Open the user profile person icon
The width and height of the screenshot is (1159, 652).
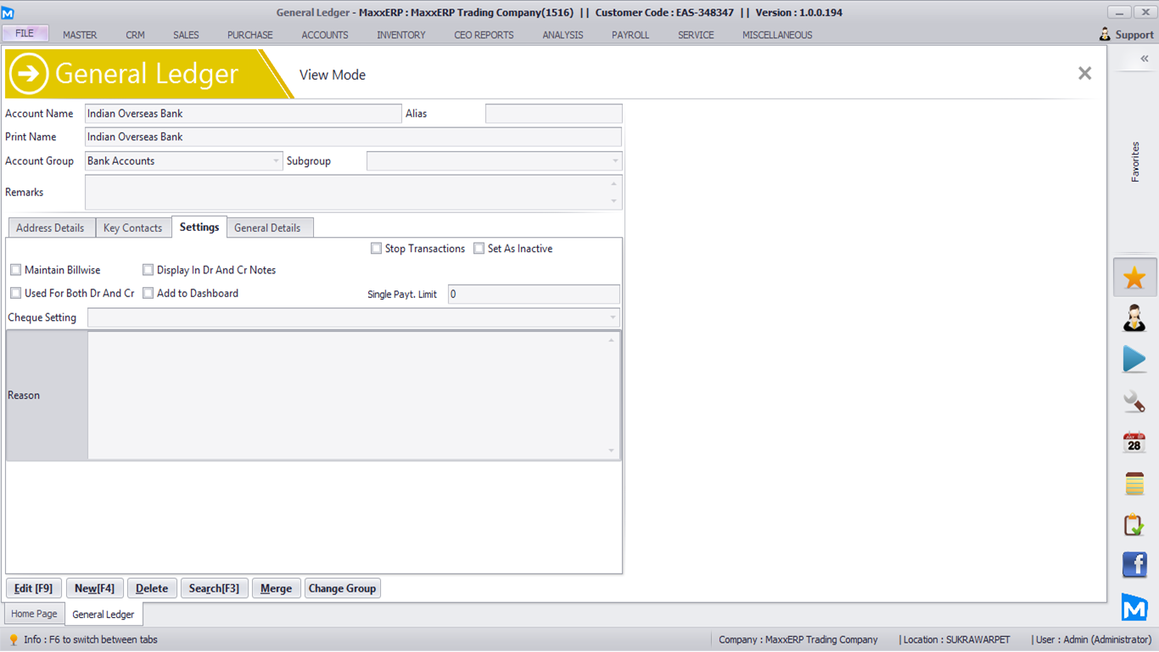pos(1134,318)
